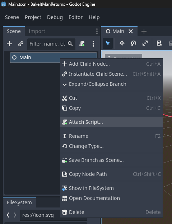Screen dimensions: 172x224
Task: Choose Add Child Node from context menu
Action: [112, 64]
